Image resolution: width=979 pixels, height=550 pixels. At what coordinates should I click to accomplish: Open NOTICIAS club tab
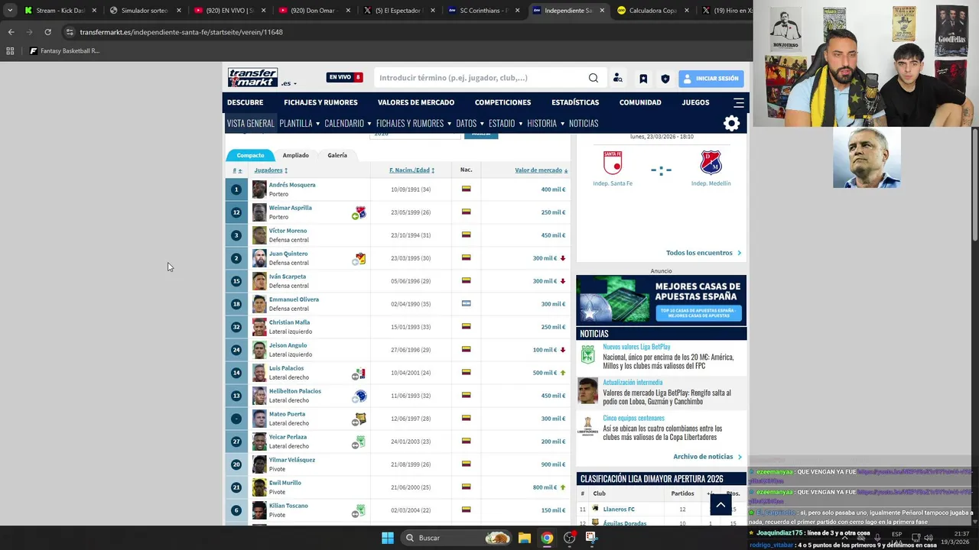pyautogui.click(x=584, y=124)
